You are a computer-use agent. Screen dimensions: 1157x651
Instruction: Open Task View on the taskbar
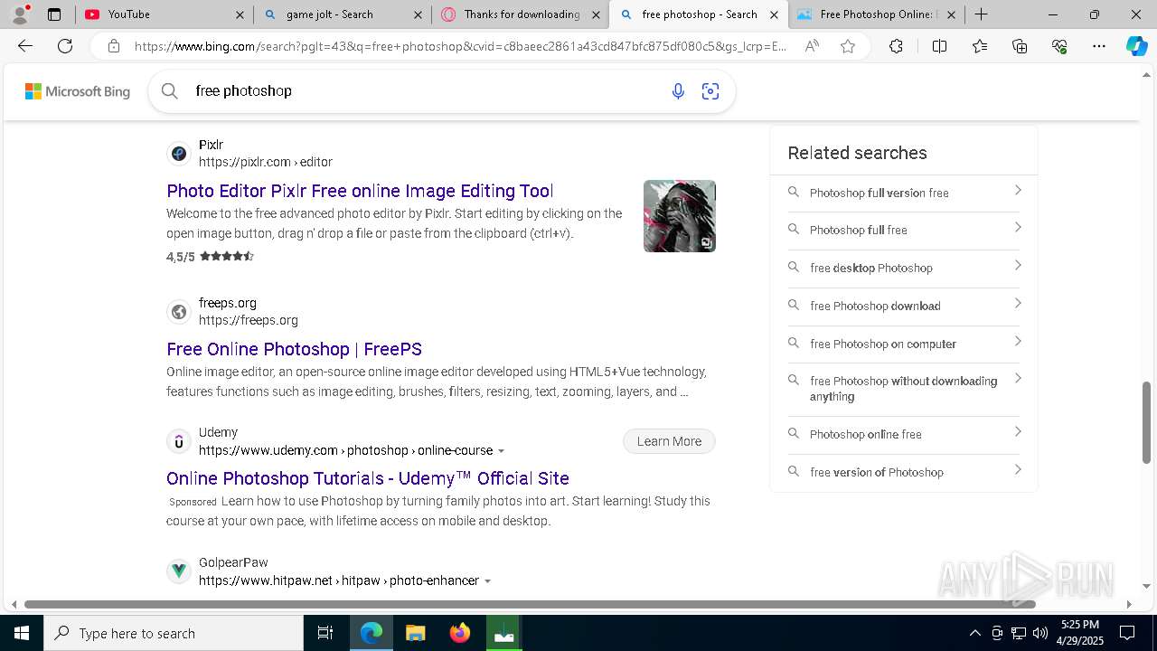coord(325,633)
